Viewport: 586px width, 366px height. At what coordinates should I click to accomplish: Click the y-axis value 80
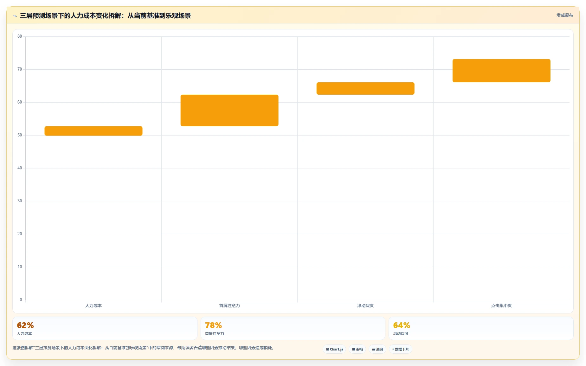point(20,36)
